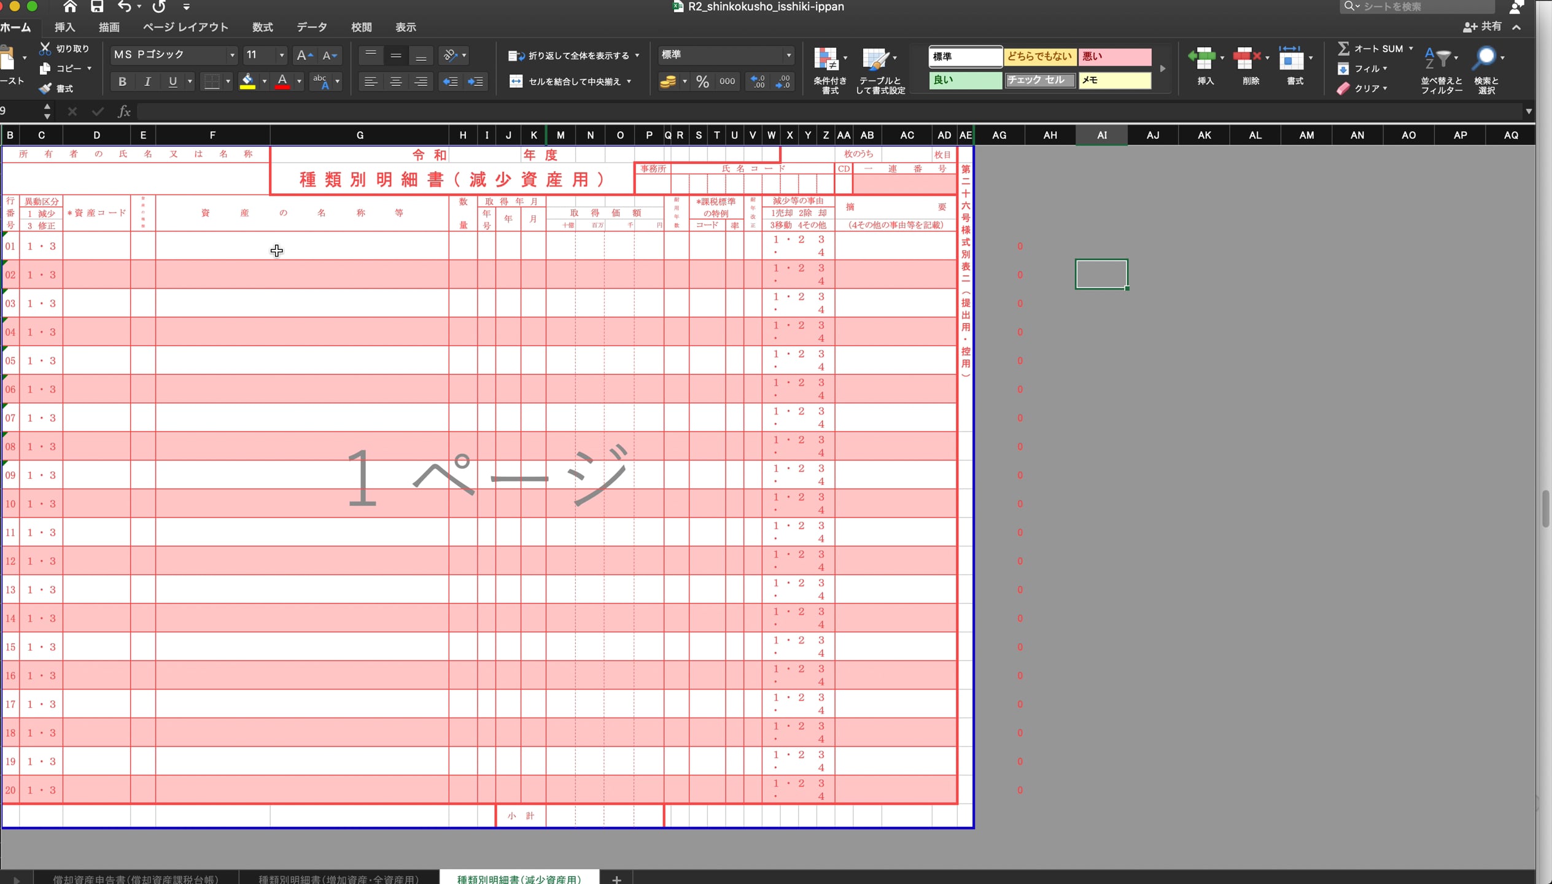Click the increase font size icon
This screenshot has width=1552, height=884.
pos(303,55)
